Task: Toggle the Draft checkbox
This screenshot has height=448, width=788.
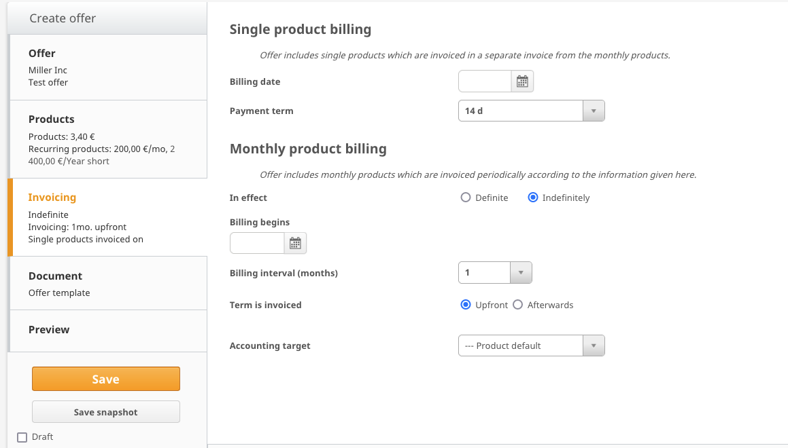Action: coord(22,437)
